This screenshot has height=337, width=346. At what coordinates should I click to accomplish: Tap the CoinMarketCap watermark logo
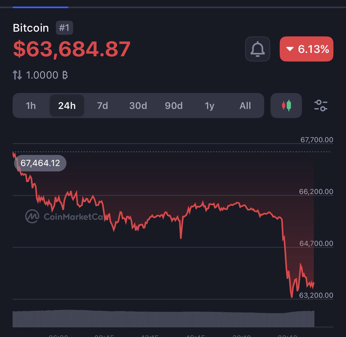32,216
